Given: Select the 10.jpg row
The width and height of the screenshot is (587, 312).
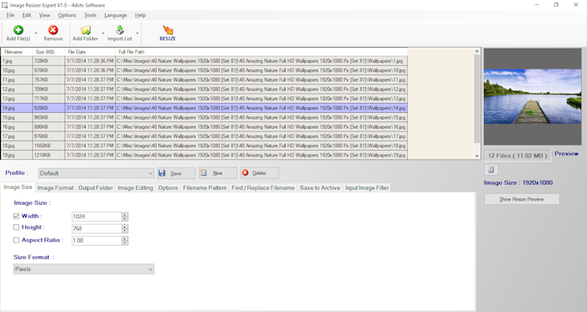Looking at the screenshot, I should pyautogui.click(x=204, y=70).
